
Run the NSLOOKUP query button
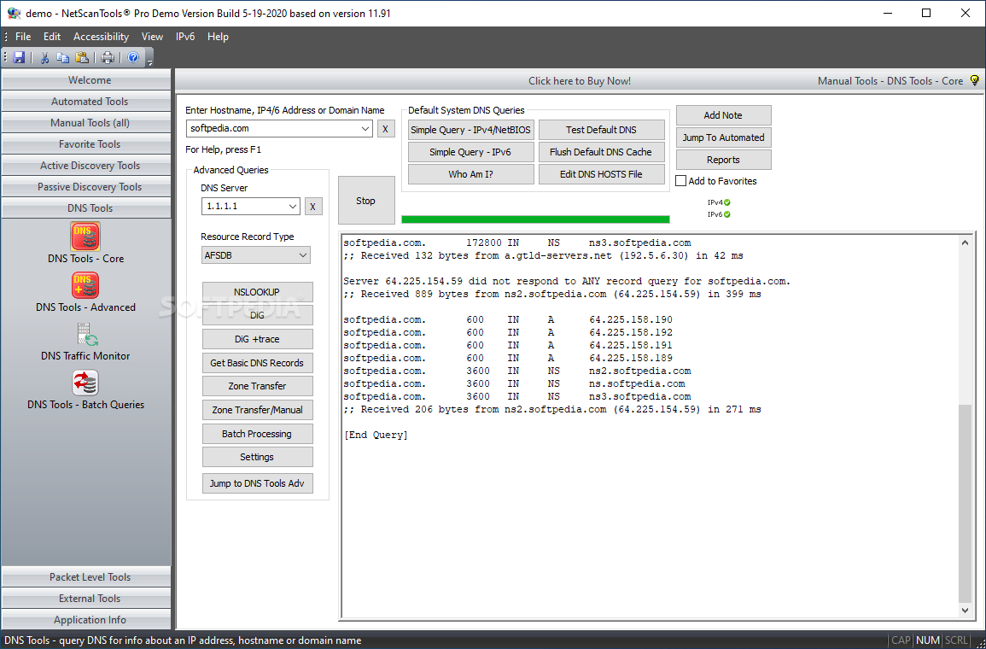[257, 292]
